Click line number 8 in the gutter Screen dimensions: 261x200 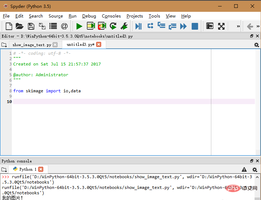tap(10, 91)
